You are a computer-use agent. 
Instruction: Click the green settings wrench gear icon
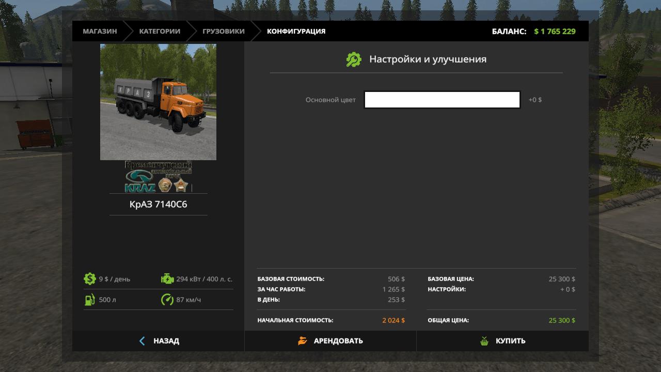click(354, 59)
